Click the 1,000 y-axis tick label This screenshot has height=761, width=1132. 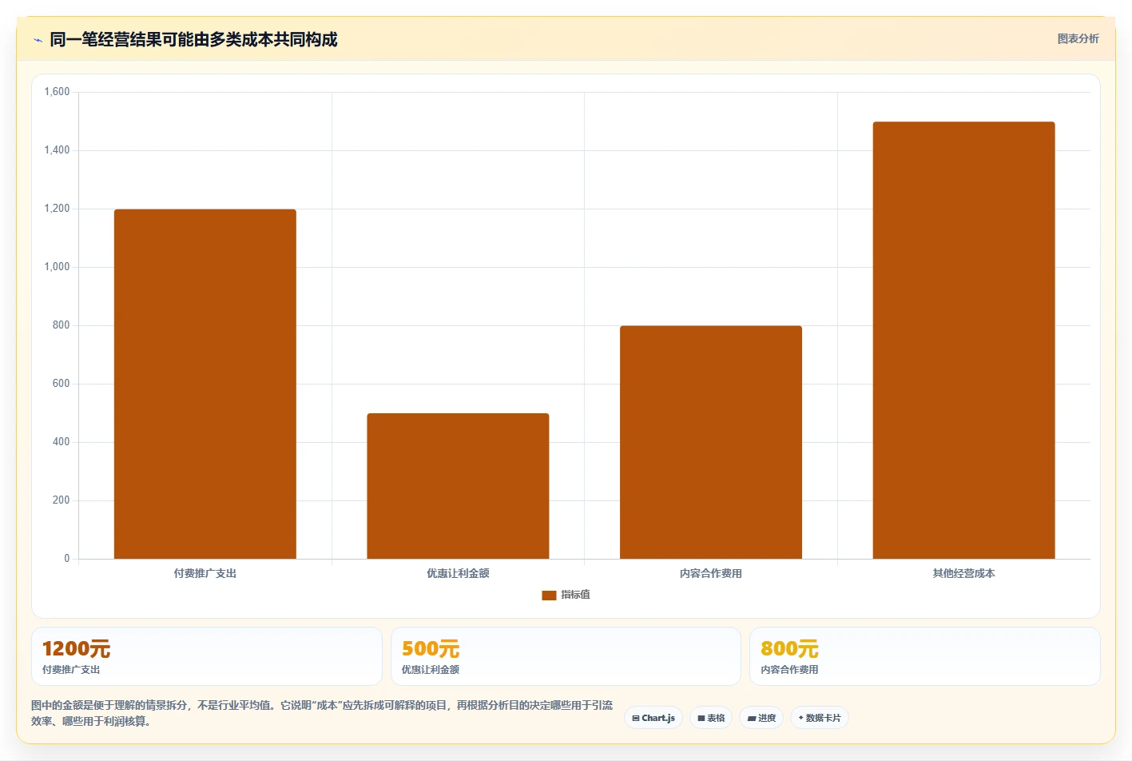pyautogui.click(x=57, y=267)
